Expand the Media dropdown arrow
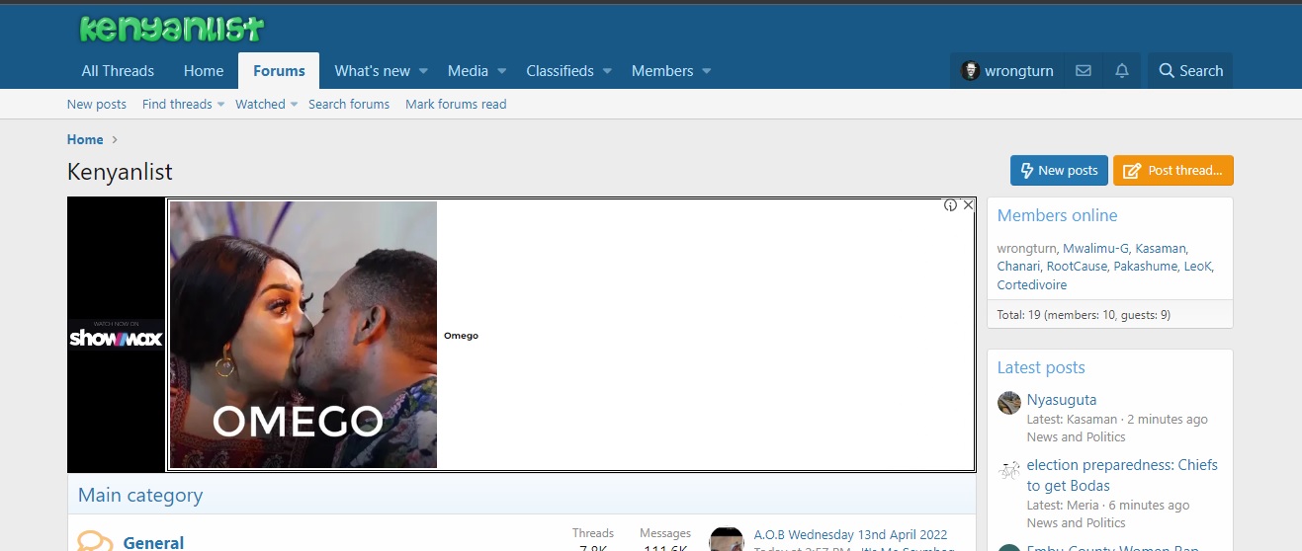Image resolution: width=1302 pixels, height=551 pixels. point(501,71)
